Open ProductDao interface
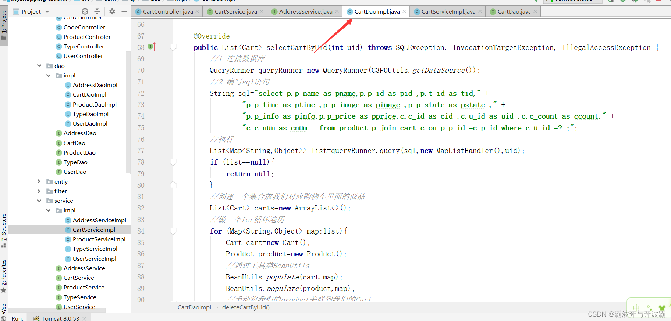The width and height of the screenshot is (671, 321). [x=79, y=152]
